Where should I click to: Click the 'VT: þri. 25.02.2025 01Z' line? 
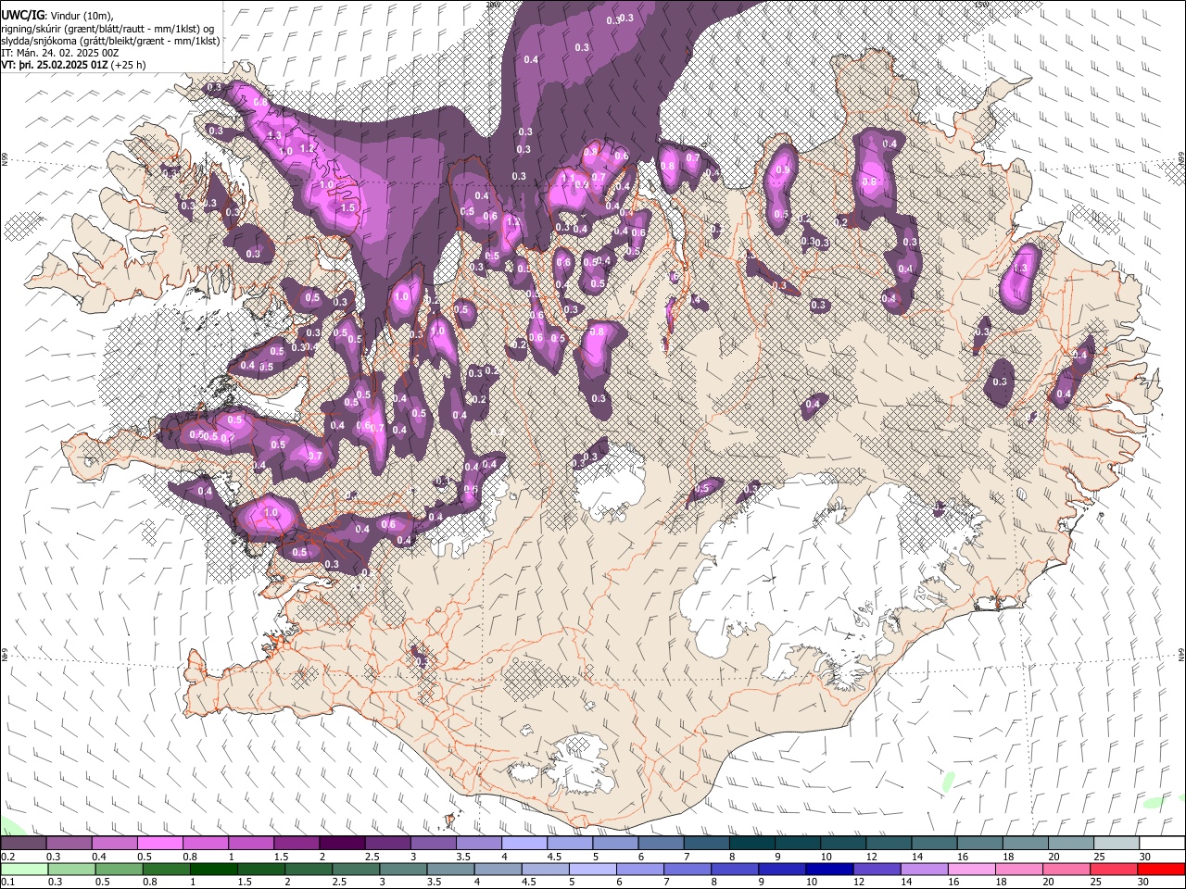pyautogui.click(x=73, y=66)
